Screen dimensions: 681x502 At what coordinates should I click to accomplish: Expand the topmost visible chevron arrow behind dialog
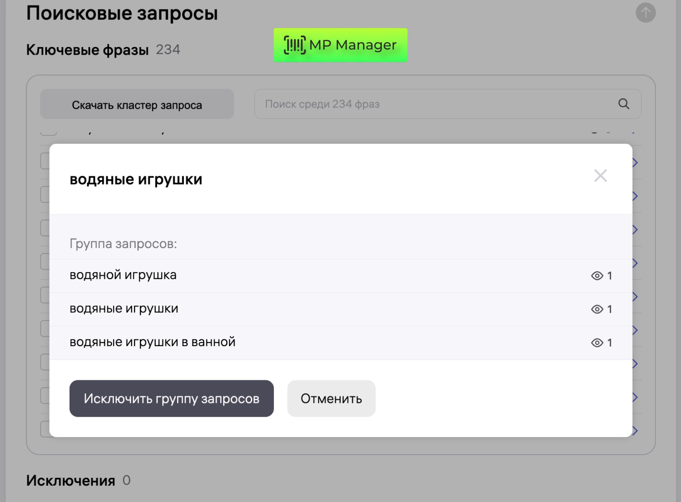[x=635, y=163]
